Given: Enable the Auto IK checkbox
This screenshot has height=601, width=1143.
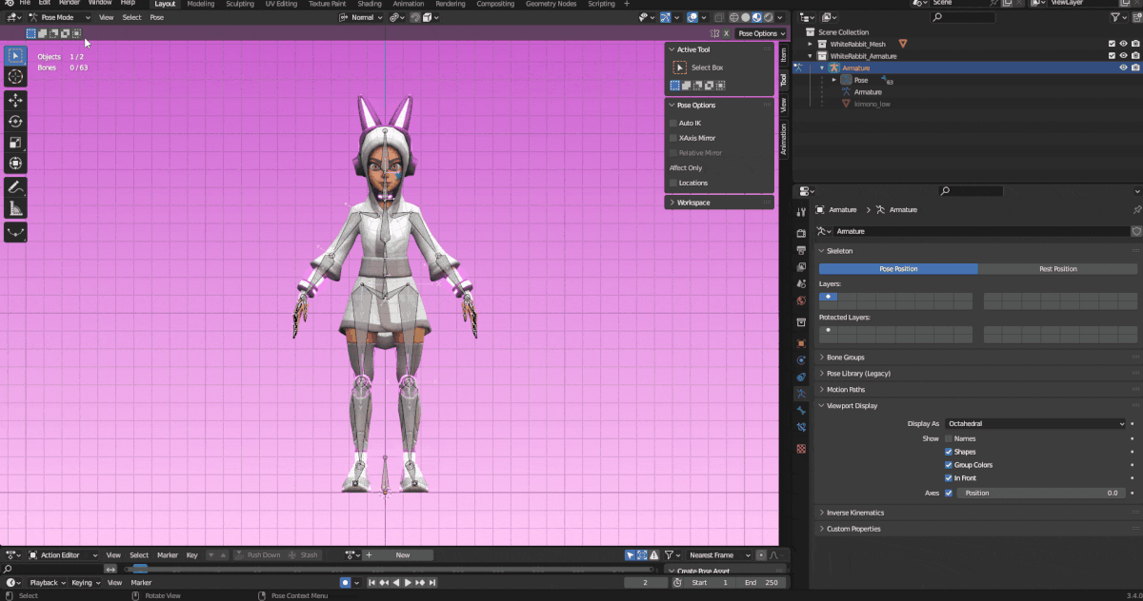Looking at the screenshot, I should pyautogui.click(x=673, y=123).
